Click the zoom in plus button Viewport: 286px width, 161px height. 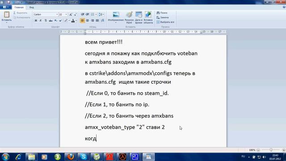pyautogui.click(x=284, y=150)
